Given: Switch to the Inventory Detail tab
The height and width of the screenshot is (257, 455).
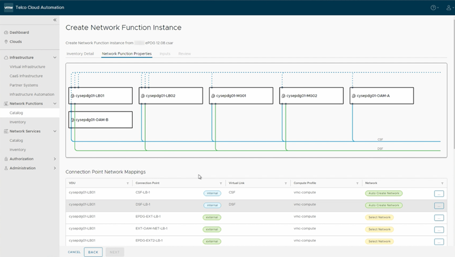Looking at the screenshot, I should coord(80,54).
